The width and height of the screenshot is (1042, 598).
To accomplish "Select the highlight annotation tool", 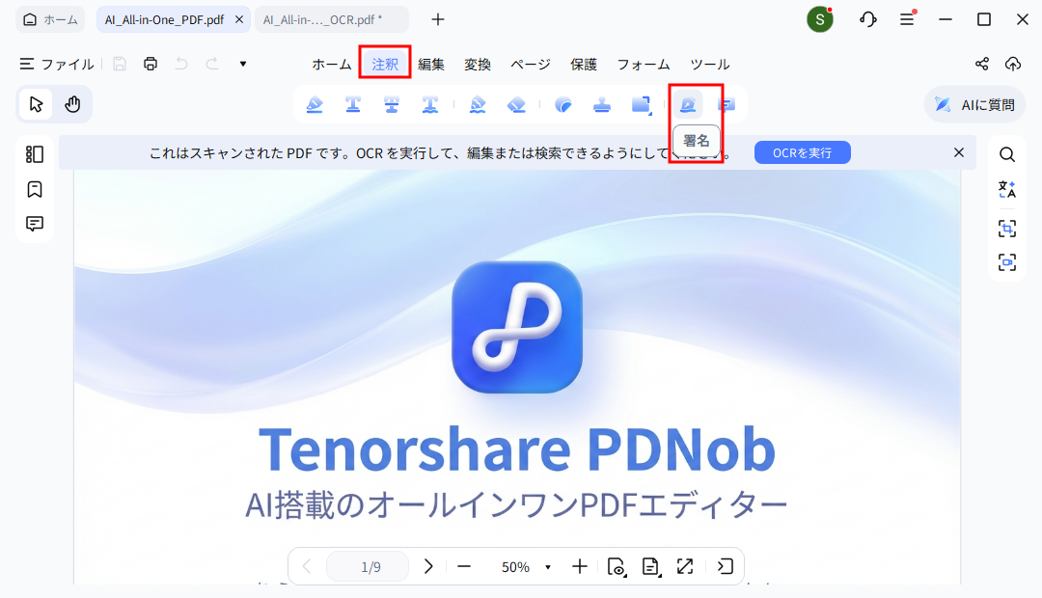I will [x=315, y=104].
